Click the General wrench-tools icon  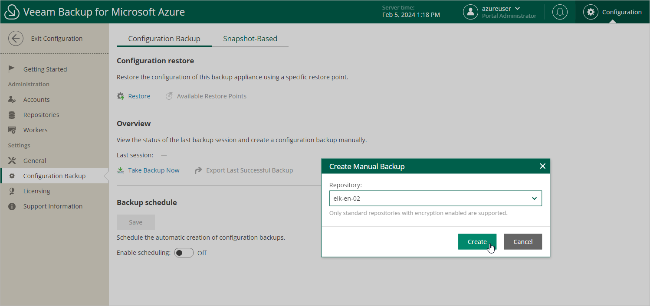pos(12,161)
